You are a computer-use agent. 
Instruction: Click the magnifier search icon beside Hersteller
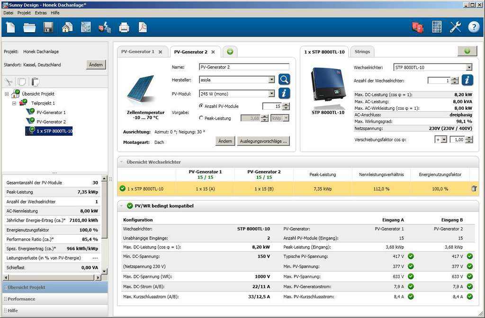tap(284, 79)
